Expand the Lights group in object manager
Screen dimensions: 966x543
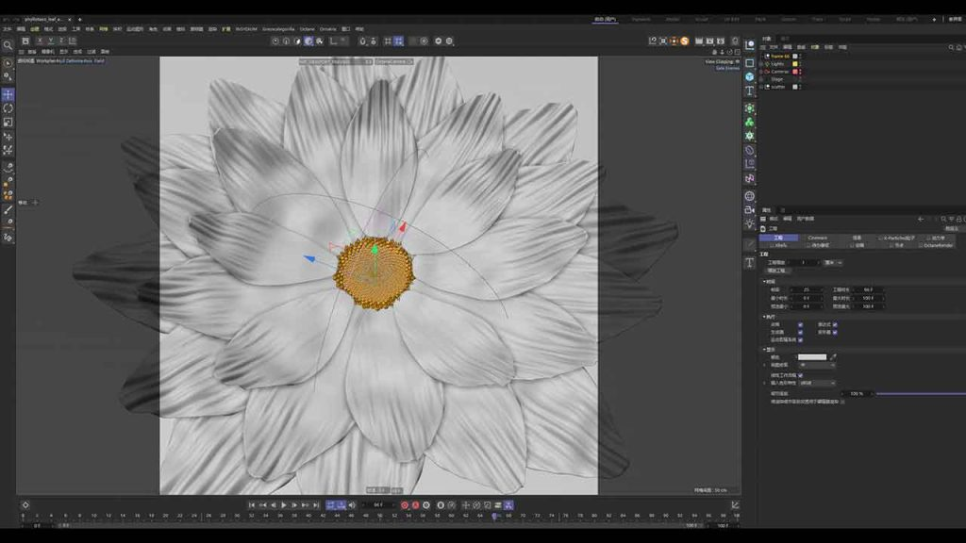pyautogui.click(x=764, y=64)
